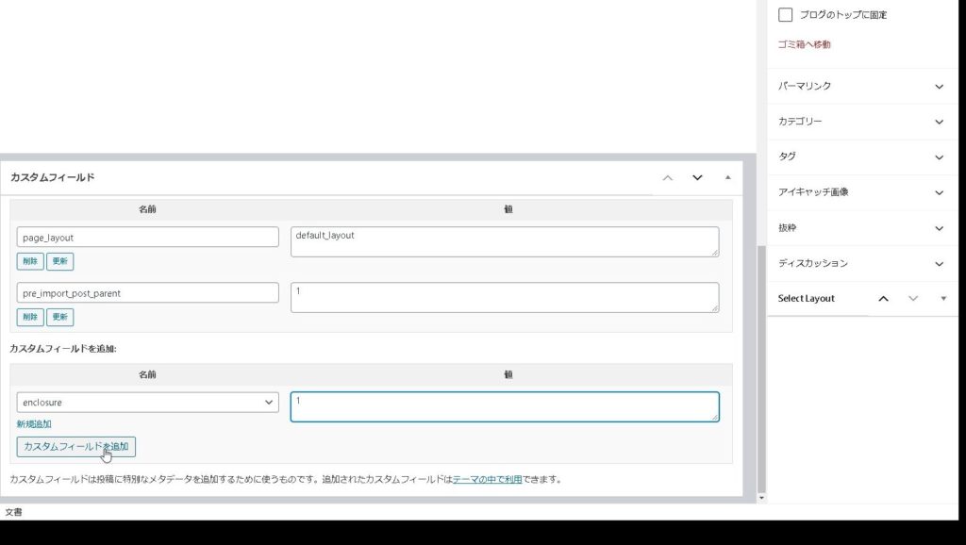Move Custom Fields panel up arrow
The image size is (966, 545).
[x=668, y=177]
